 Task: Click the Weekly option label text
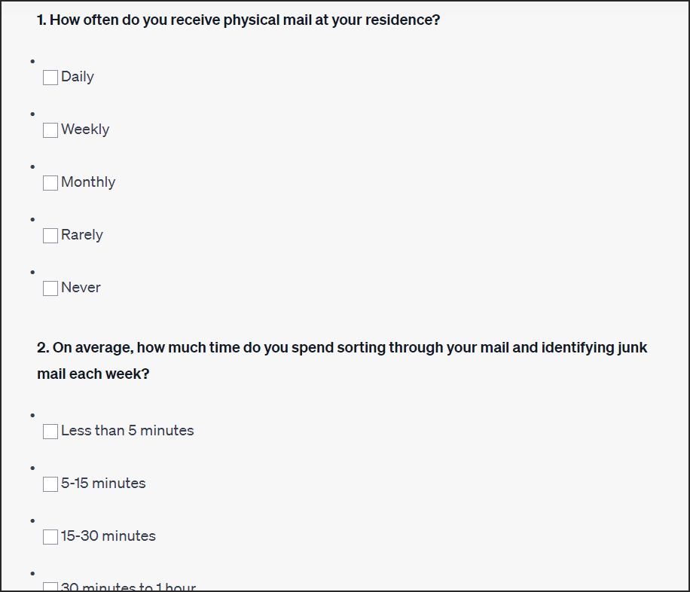pos(85,130)
